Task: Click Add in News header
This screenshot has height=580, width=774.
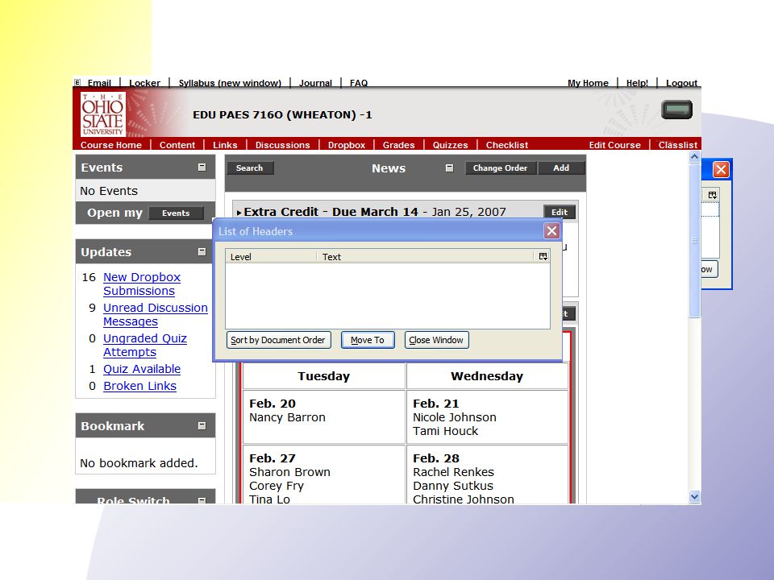Action: click(x=561, y=168)
